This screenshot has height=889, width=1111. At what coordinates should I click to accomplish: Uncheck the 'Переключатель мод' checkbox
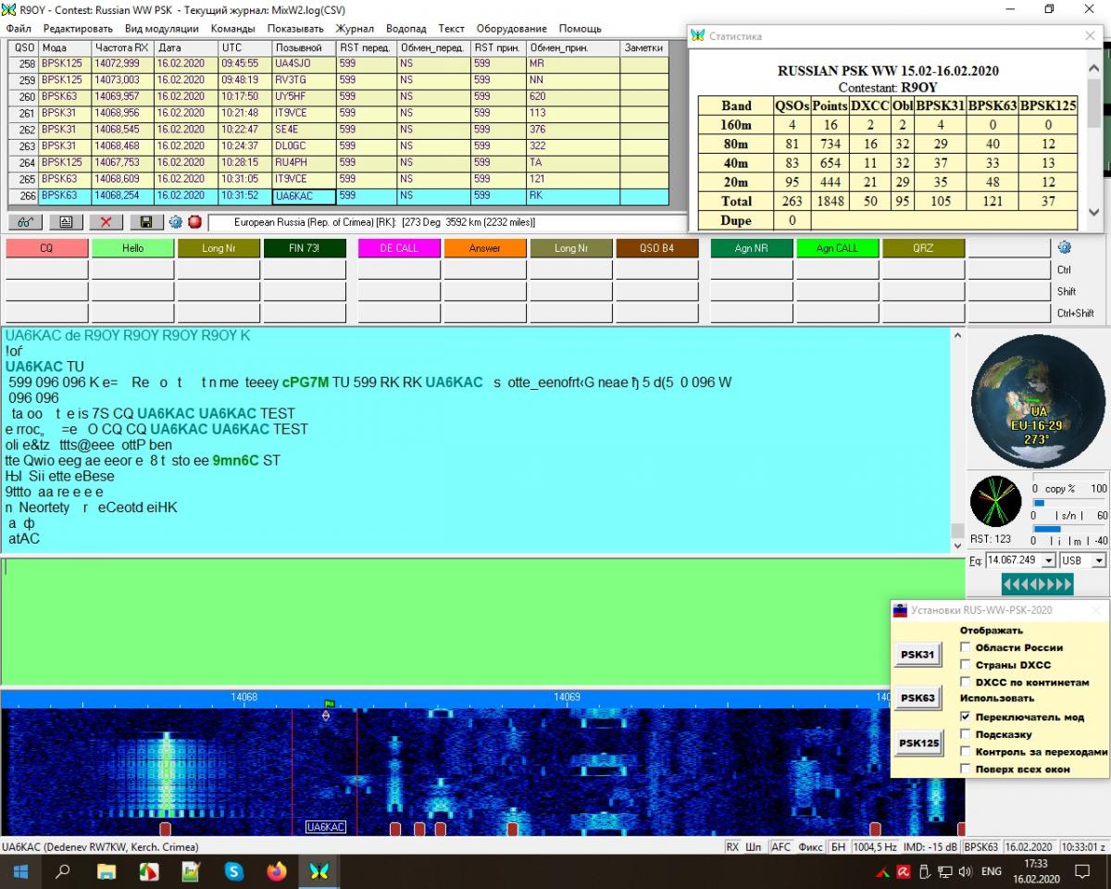(966, 717)
